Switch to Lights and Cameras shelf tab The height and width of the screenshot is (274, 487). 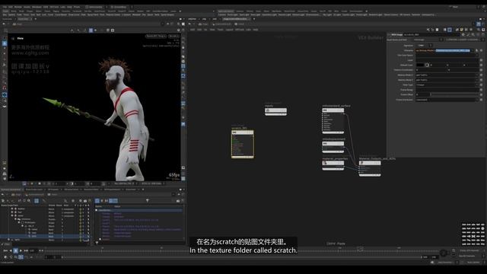[226, 11]
